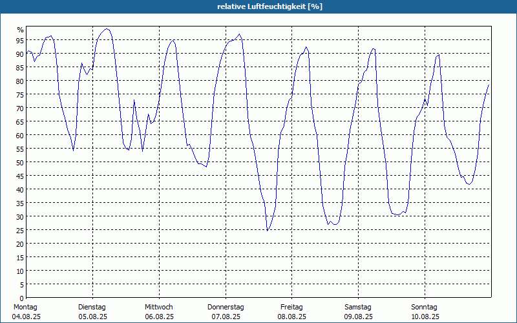Click the y-axis value '85'
The image size is (517, 323).
point(21,68)
